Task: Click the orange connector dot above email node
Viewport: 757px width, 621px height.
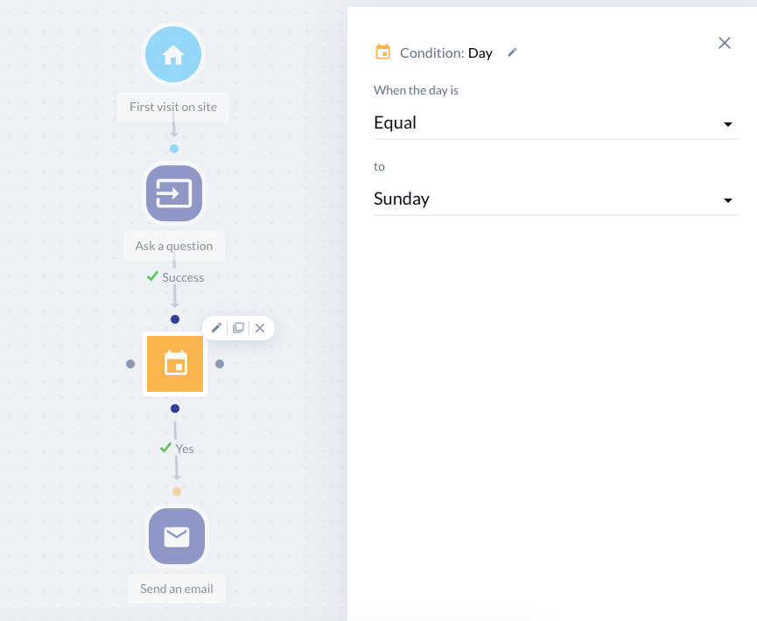Action: (177, 492)
